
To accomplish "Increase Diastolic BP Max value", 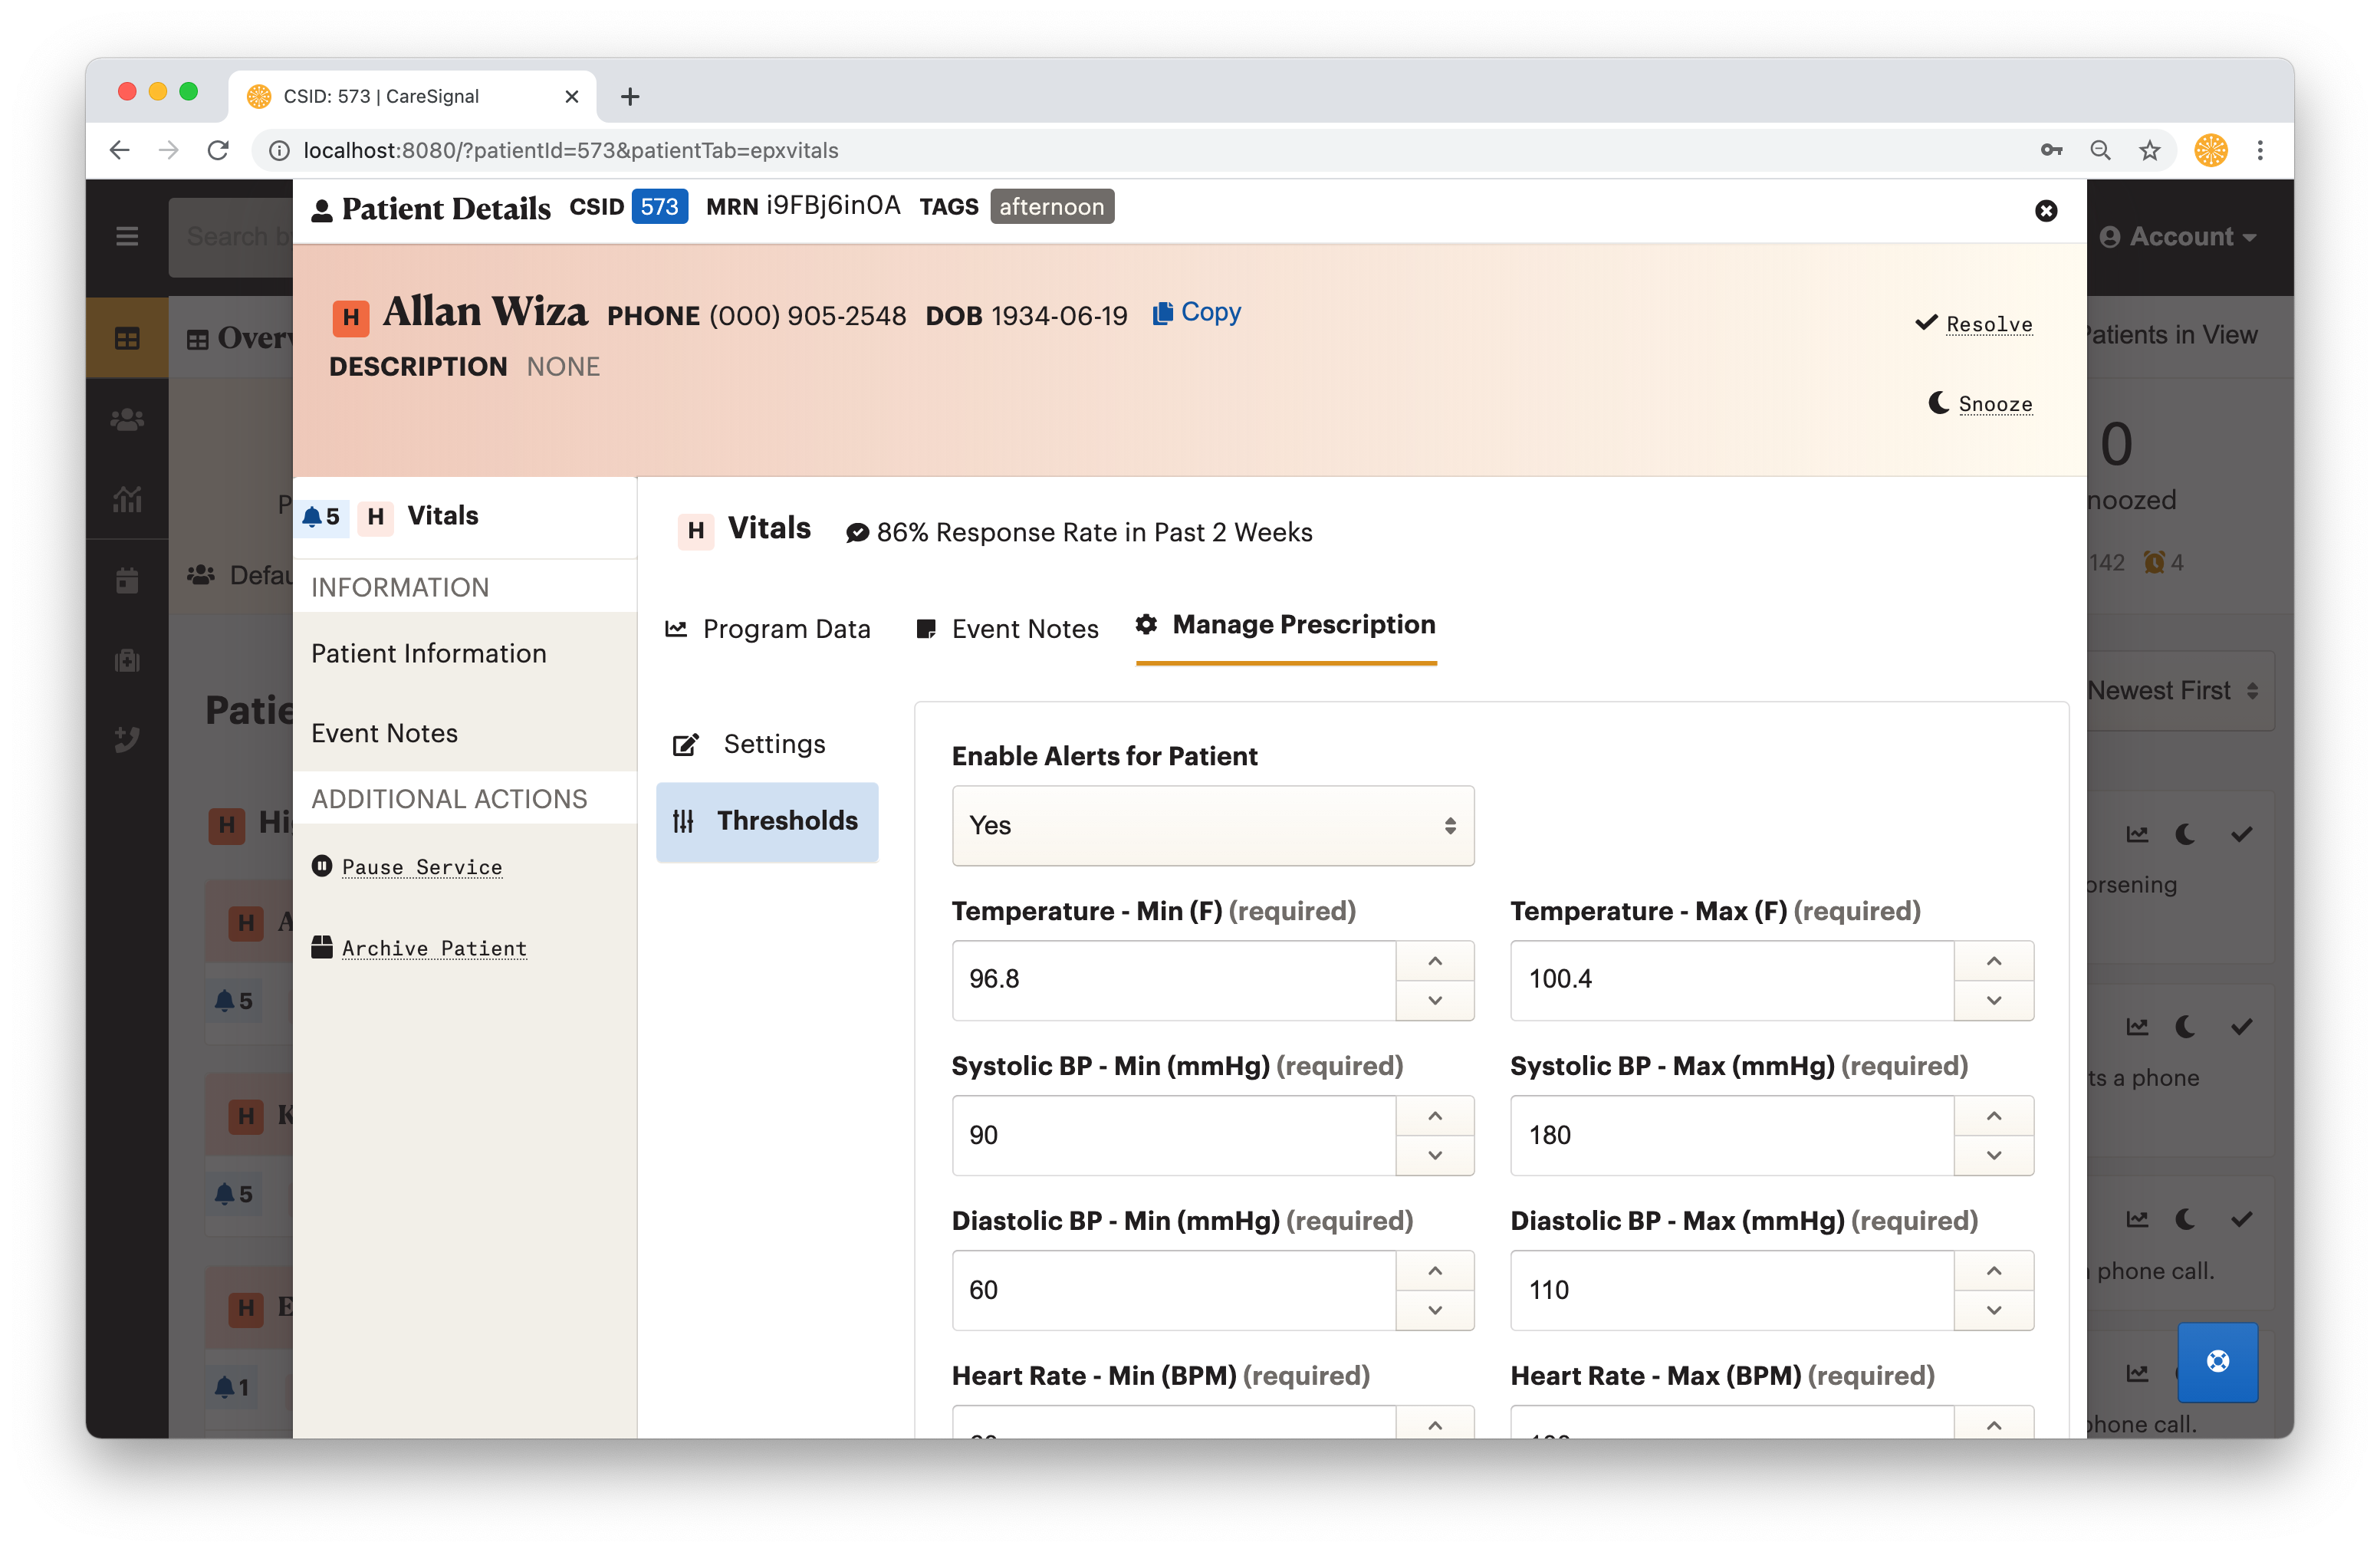I will (x=1994, y=1271).
